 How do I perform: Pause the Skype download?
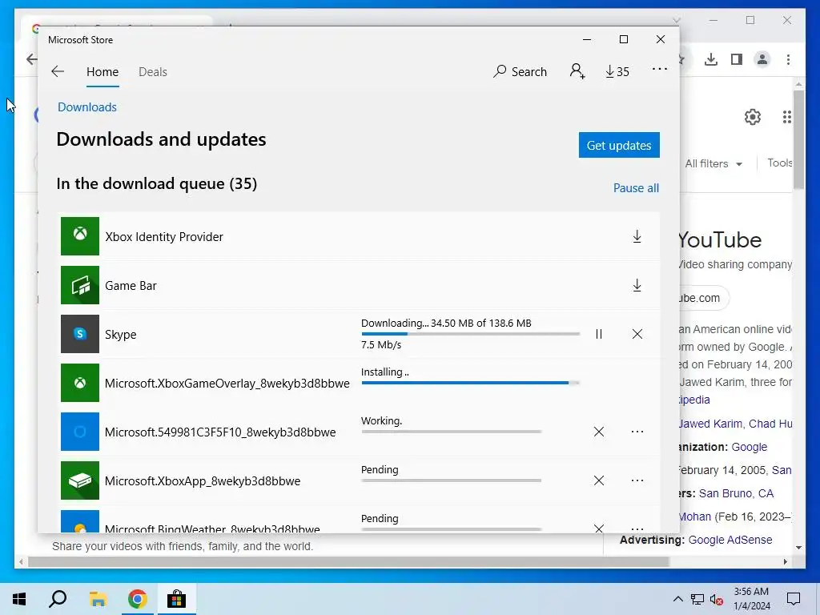[x=599, y=334]
